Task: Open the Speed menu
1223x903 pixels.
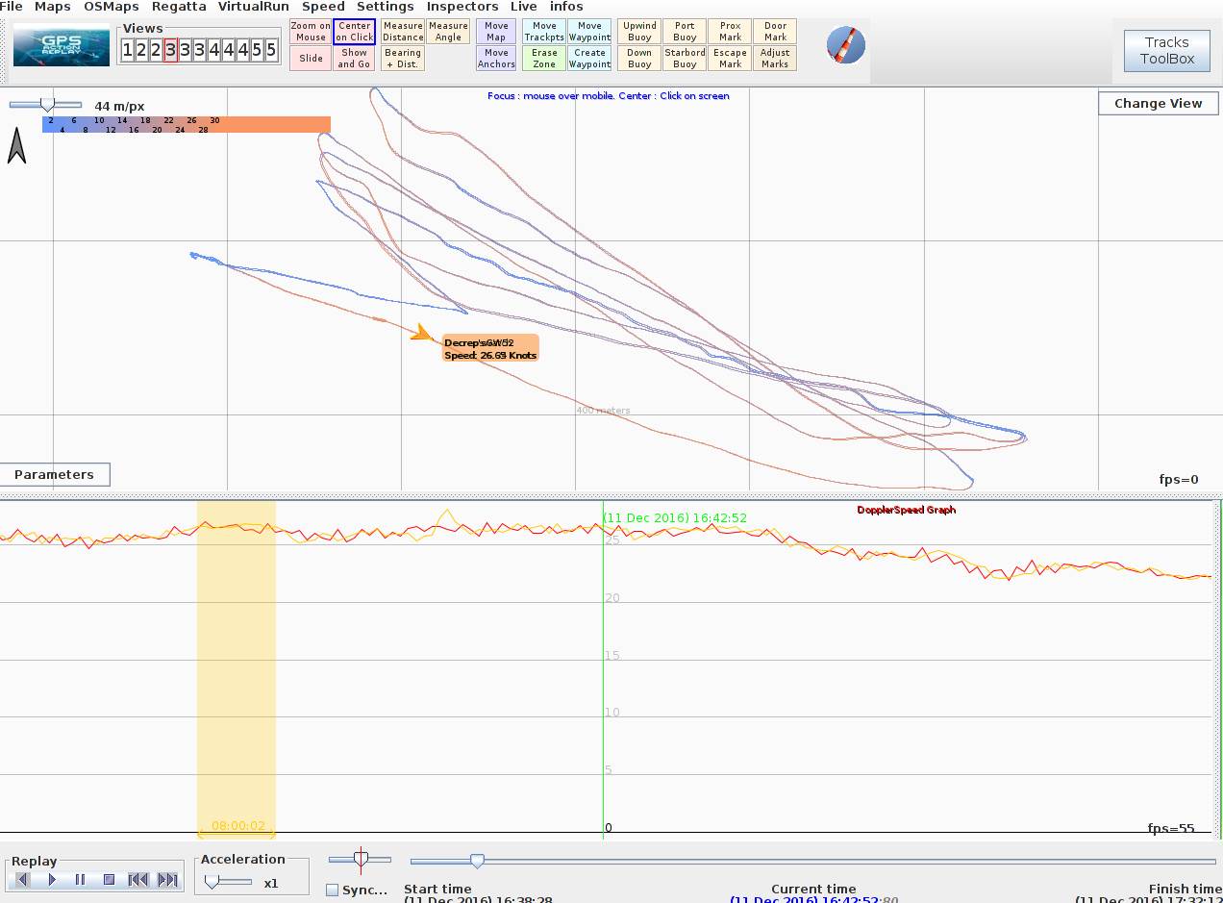Action: coord(323,7)
